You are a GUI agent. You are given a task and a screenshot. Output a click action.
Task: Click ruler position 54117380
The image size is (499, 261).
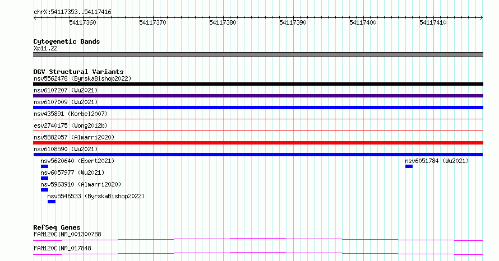point(223,22)
